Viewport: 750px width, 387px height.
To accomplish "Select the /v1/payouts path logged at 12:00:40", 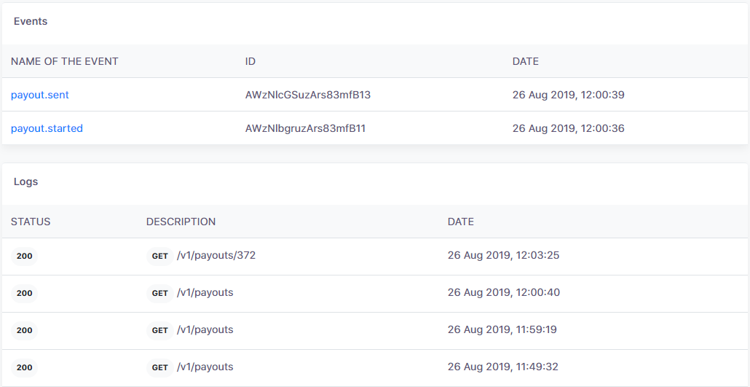I will [x=205, y=293].
